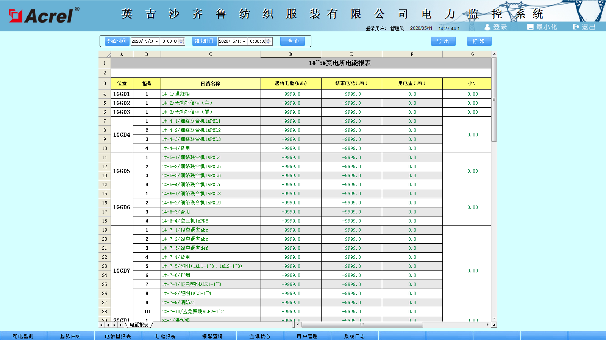This screenshot has height=340, width=606.
Task: Click the start time spinner control
Action: [x=181, y=41]
